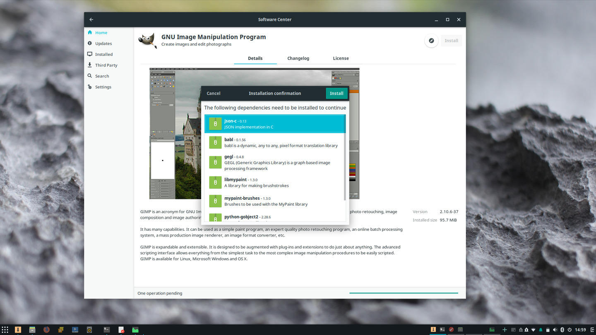This screenshot has height=335, width=596.
Task: Open the app grid menu in taskbar
Action: 5,330
